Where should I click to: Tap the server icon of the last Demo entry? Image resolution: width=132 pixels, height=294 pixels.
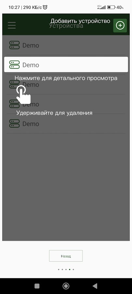pos(14,123)
